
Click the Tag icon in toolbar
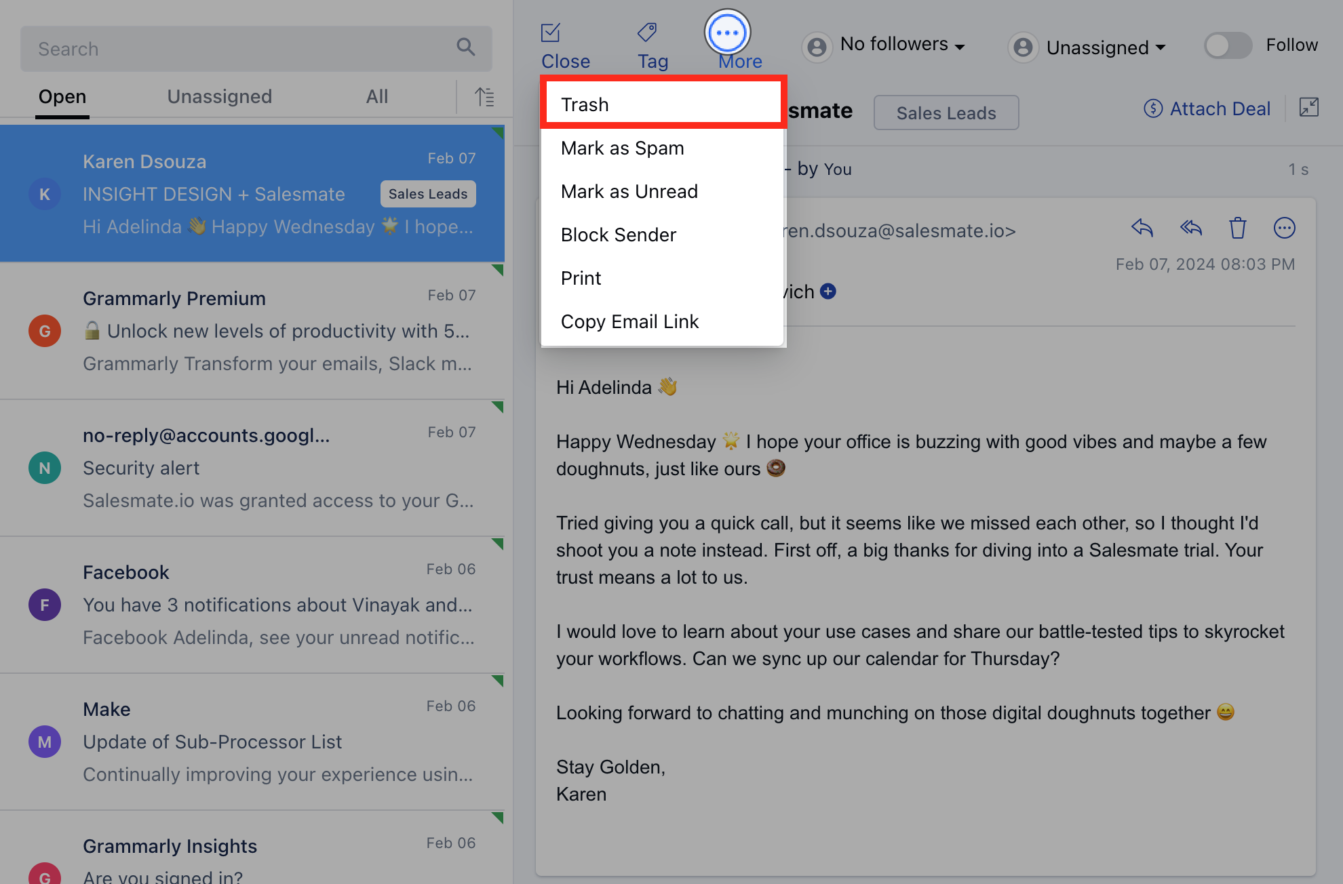coord(647,33)
